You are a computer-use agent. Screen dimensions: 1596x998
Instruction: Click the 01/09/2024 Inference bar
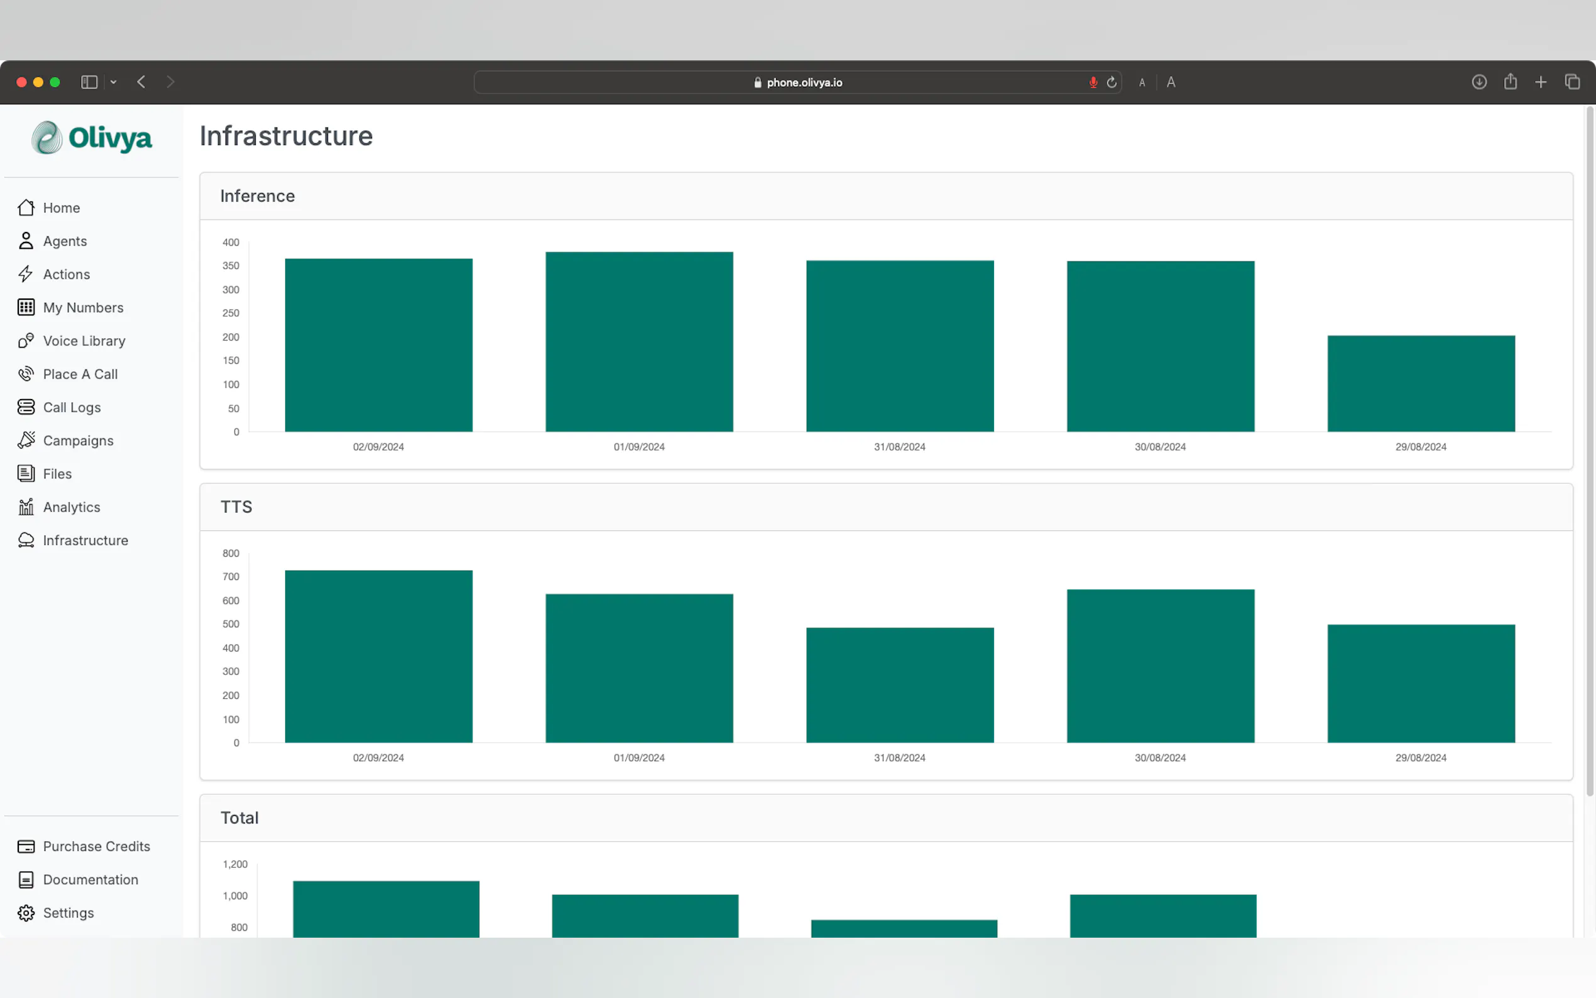tap(638, 342)
